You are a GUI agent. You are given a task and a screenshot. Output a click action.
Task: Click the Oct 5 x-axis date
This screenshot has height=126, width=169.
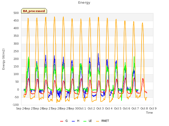coord(118,108)
